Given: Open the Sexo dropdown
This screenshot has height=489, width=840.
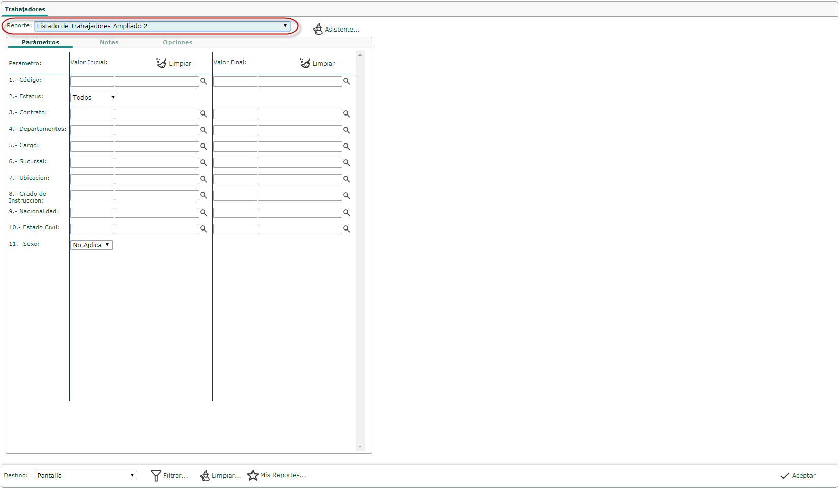Looking at the screenshot, I should click(91, 245).
